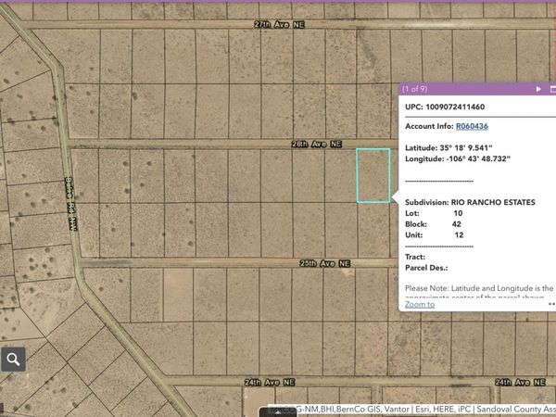Click the Lot 10 row
This screenshot has width=556, height=417.
click(x=434, y=213)
